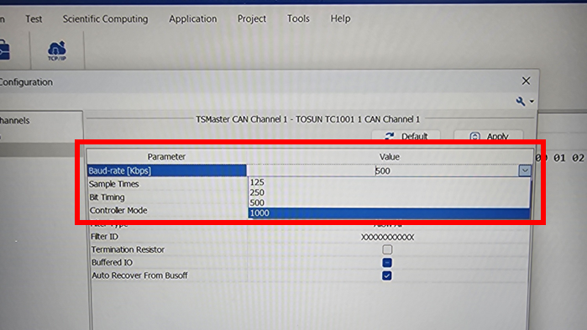Click the Filter ID parameter label
Image resolution: width=587 pixels, height=330 pixels.
click(104, 237)
